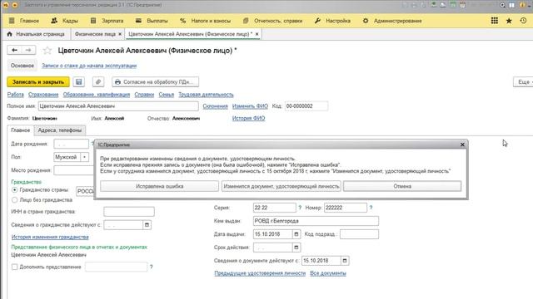The image size is (533, 299).
Task: Open the Работа link
Action: coord(15,95)
